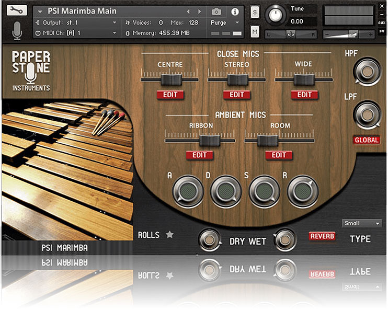The width and height of the screenshot is (388, 310).
Task: Click the camera snapshot icon
Action: (216, 12)
